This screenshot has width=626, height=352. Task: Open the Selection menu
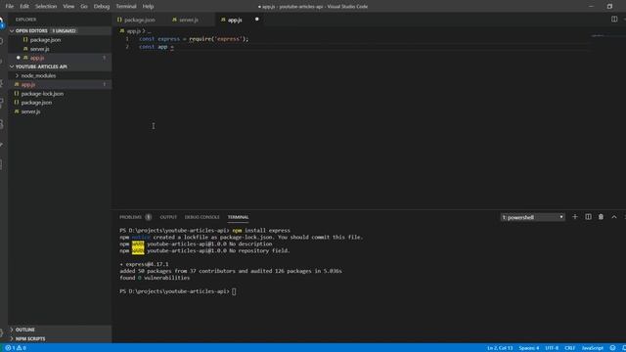click(46, 7)
